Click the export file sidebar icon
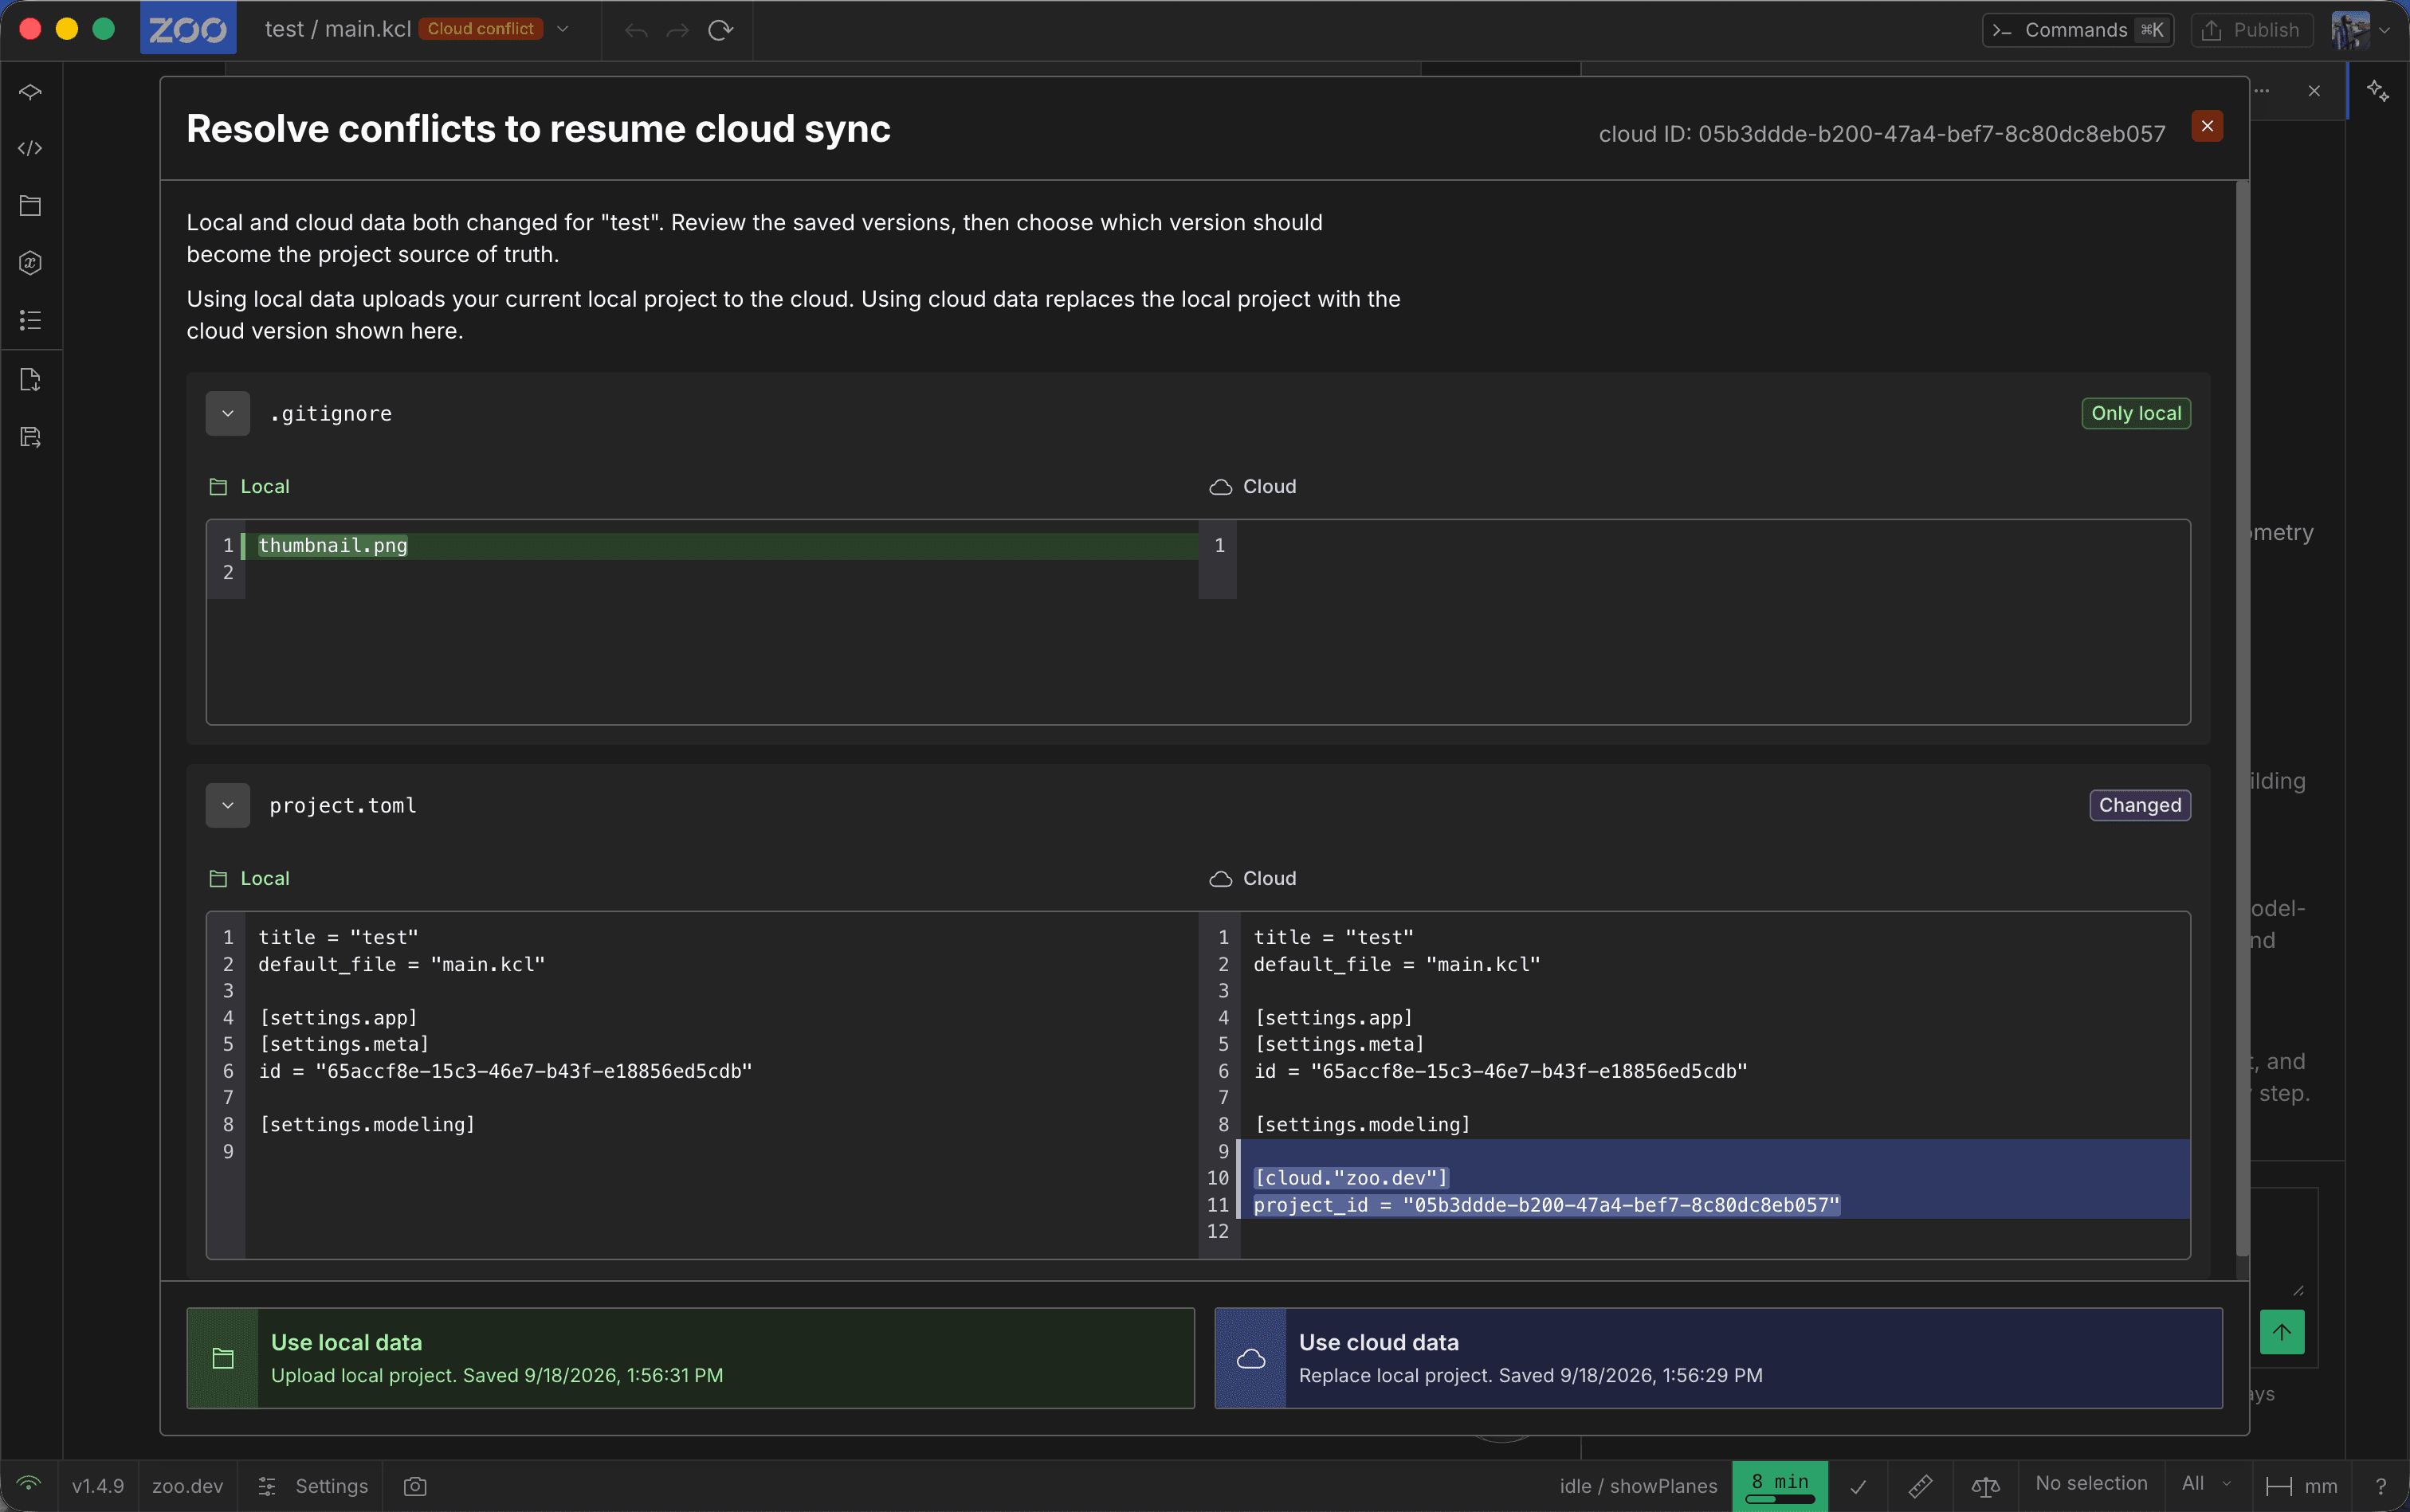This screenshot has width=2410, height=1512. 31,380
